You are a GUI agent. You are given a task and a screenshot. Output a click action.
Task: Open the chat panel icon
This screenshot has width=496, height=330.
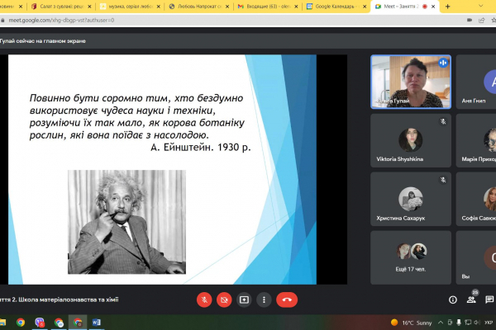[489, 299]
